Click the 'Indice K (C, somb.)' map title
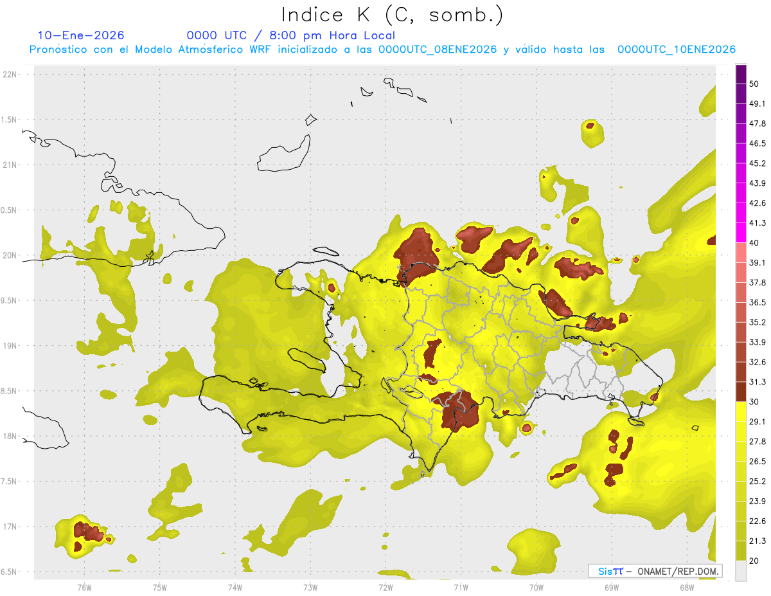 (x=392, y=15)
